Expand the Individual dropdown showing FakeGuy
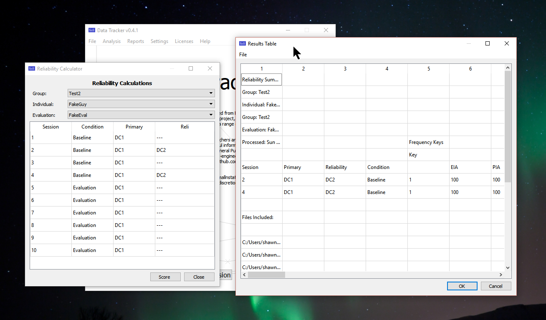This screenshot has height=320, width=546. tap(141, 104)
